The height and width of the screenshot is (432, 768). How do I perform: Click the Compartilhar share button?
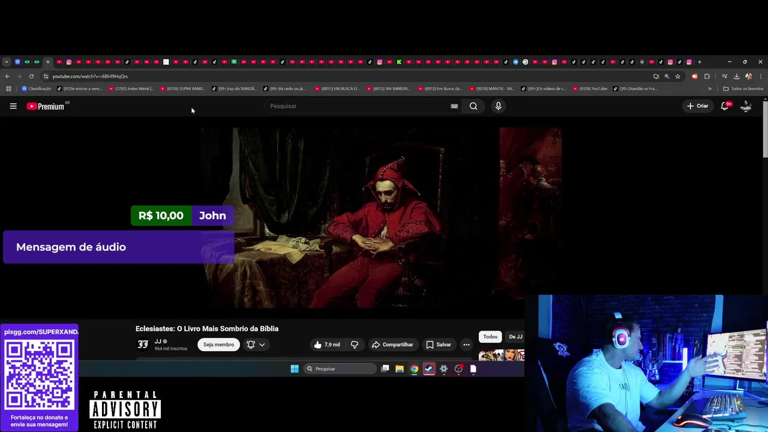[x=392, y=344]
